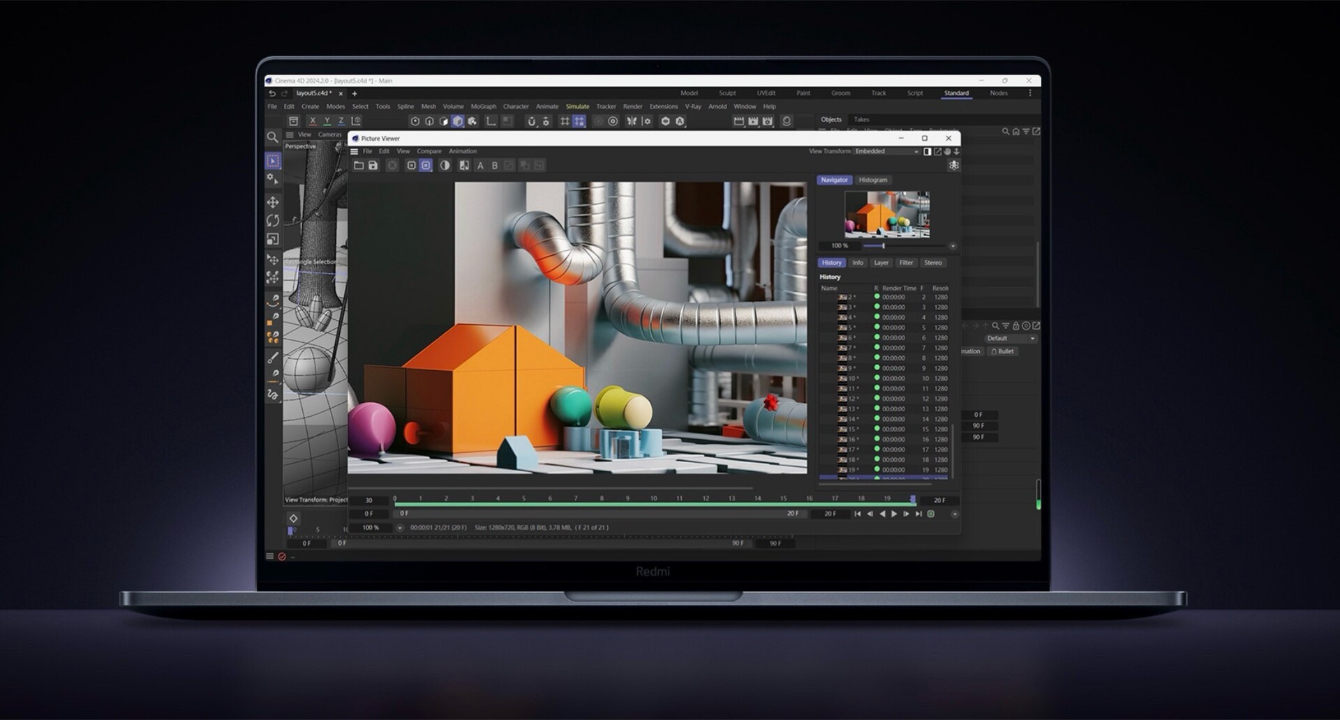Undo the last action in the main window

coord(272,93)
